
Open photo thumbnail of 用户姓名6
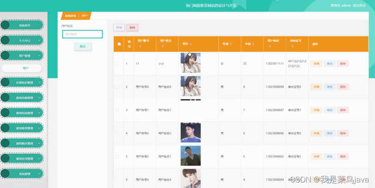[190, 133]
